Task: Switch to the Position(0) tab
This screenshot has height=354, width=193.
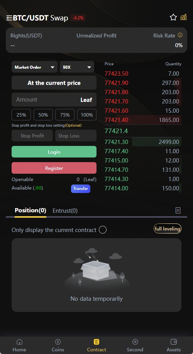Action: pos(30,210)
